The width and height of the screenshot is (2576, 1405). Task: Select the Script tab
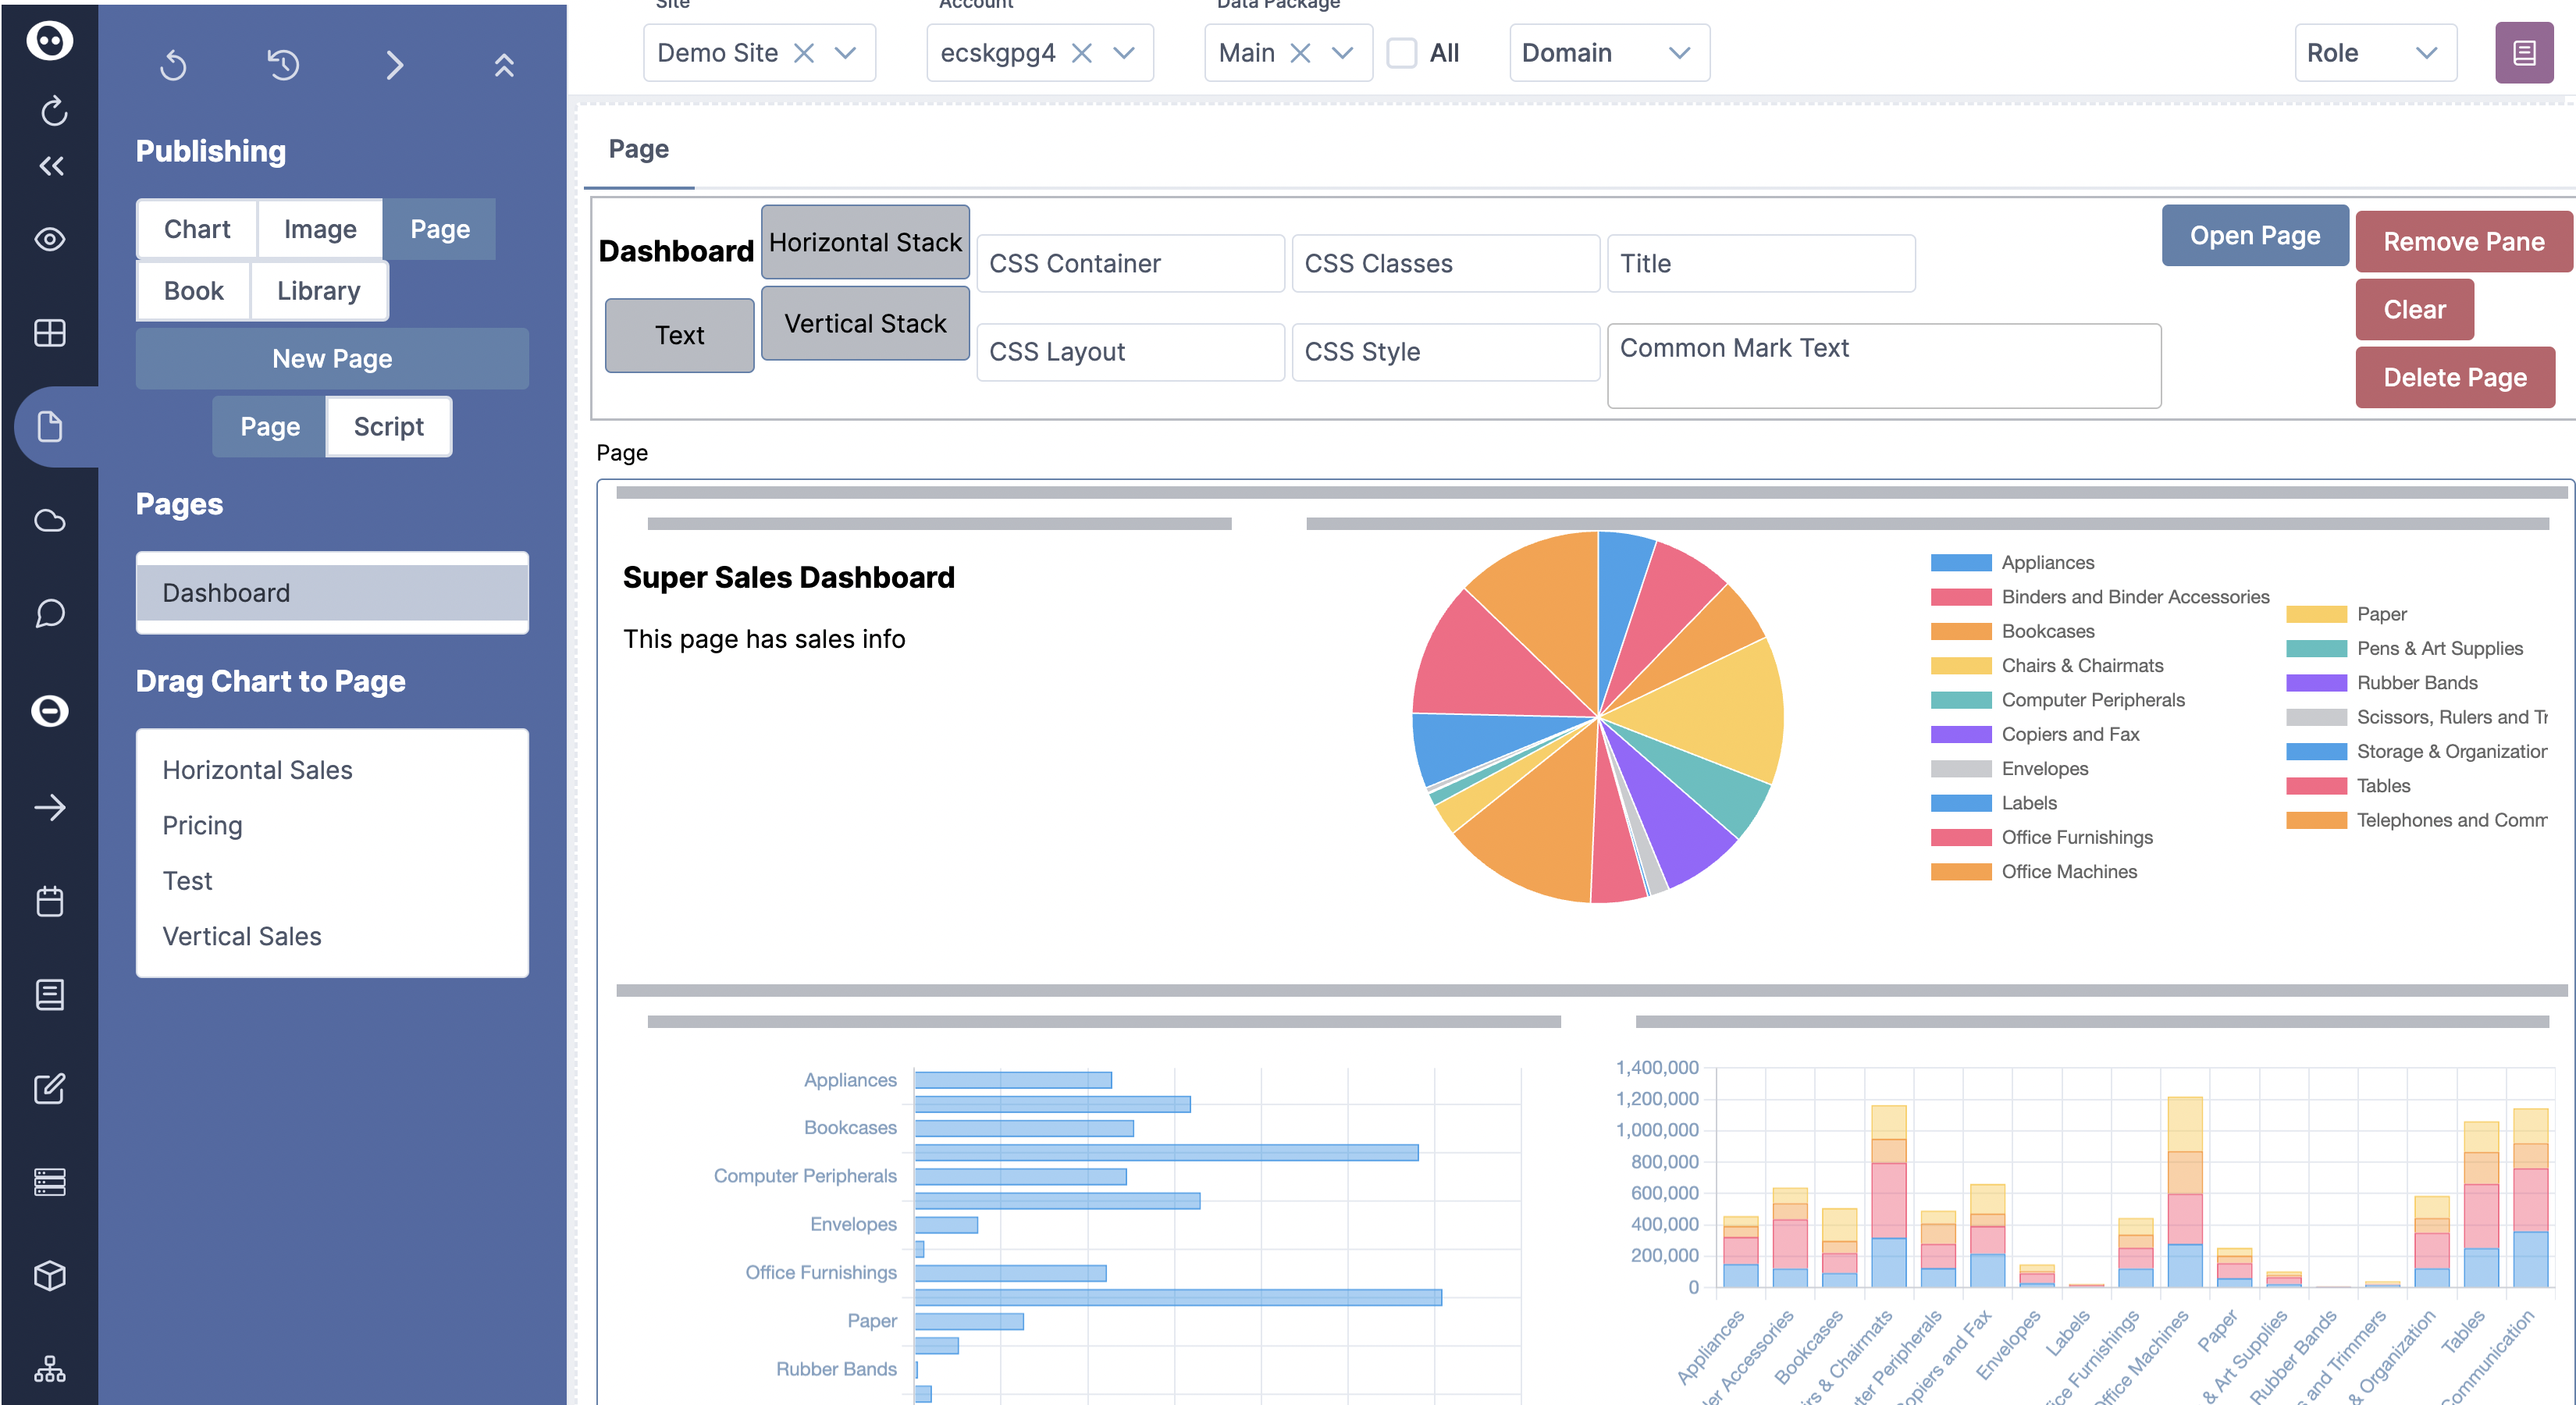[x=388, y=427]
